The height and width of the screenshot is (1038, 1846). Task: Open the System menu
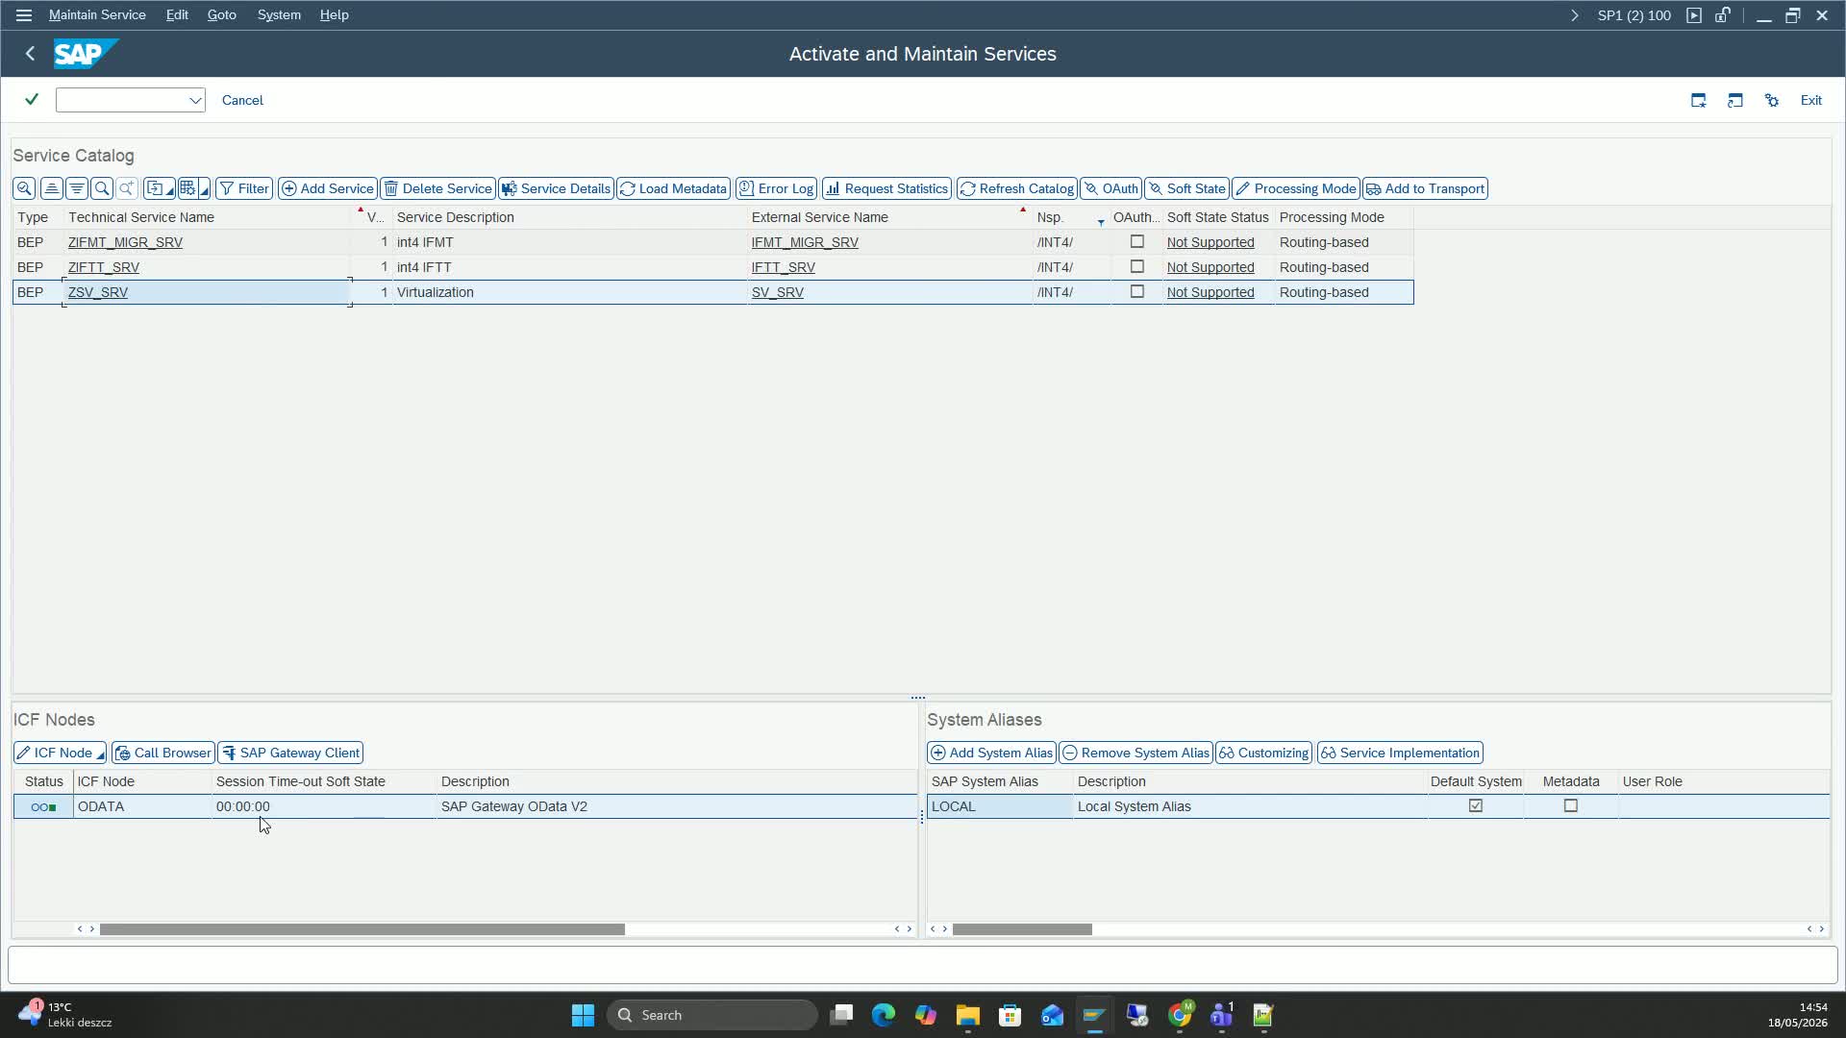(279, 15)
